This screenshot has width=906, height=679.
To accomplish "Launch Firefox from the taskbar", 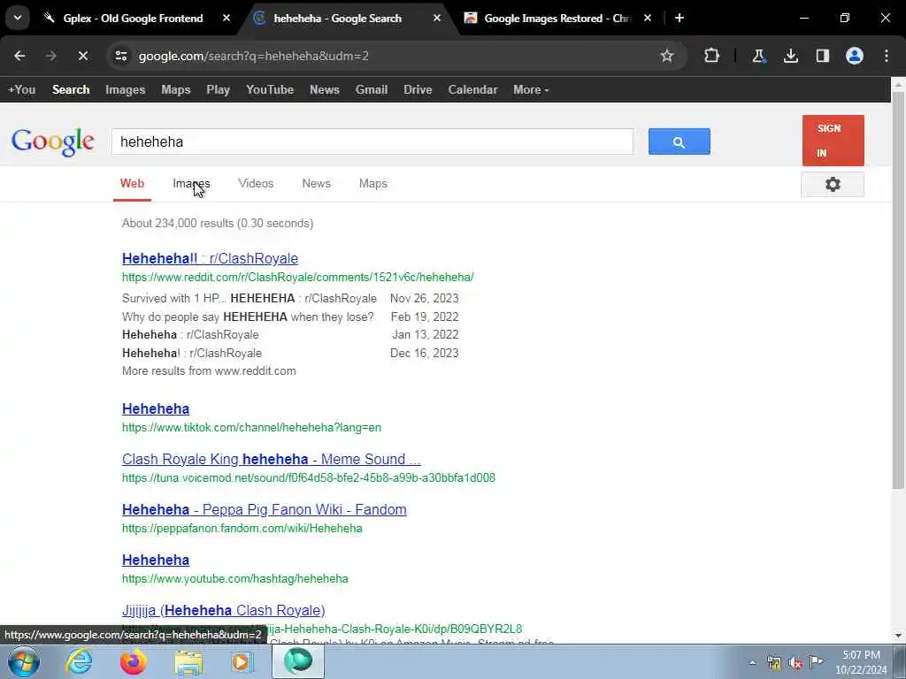I will coord(133,661).
